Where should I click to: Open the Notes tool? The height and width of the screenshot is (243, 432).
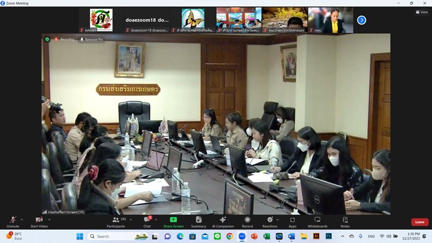[345, 221]
